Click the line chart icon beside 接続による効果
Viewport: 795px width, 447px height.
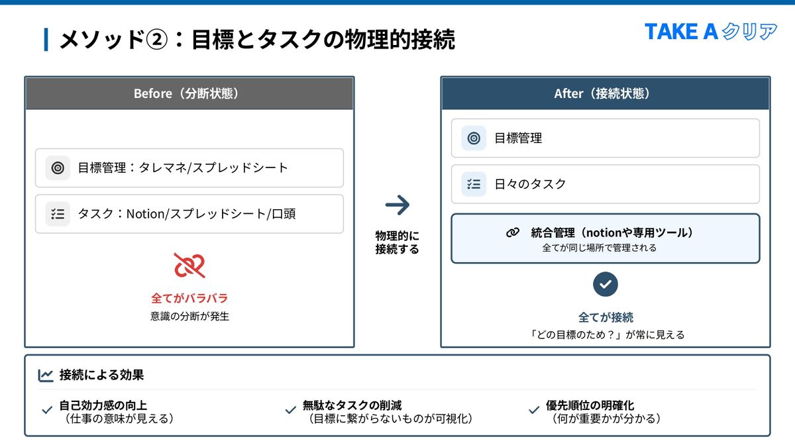tap(46, 375)
